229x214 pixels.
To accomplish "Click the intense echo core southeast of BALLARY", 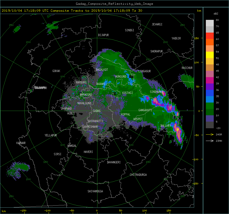I will [178, 134].
